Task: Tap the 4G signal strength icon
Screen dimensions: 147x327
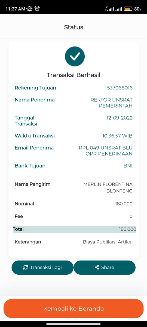Action: (x=109, y=9)
